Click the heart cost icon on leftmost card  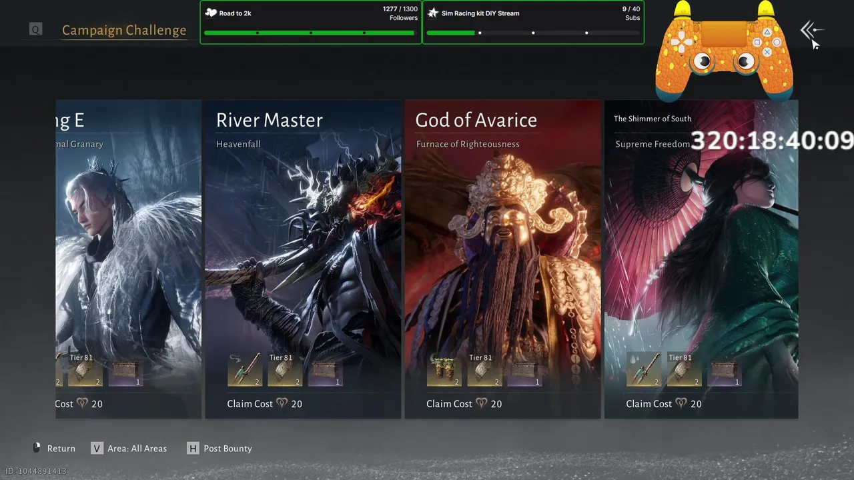point(83,403)
